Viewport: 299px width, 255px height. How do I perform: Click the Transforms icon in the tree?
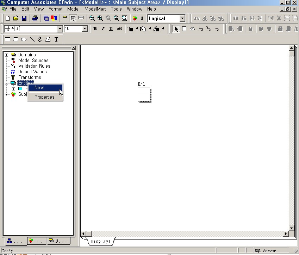[x=13, y=77]
